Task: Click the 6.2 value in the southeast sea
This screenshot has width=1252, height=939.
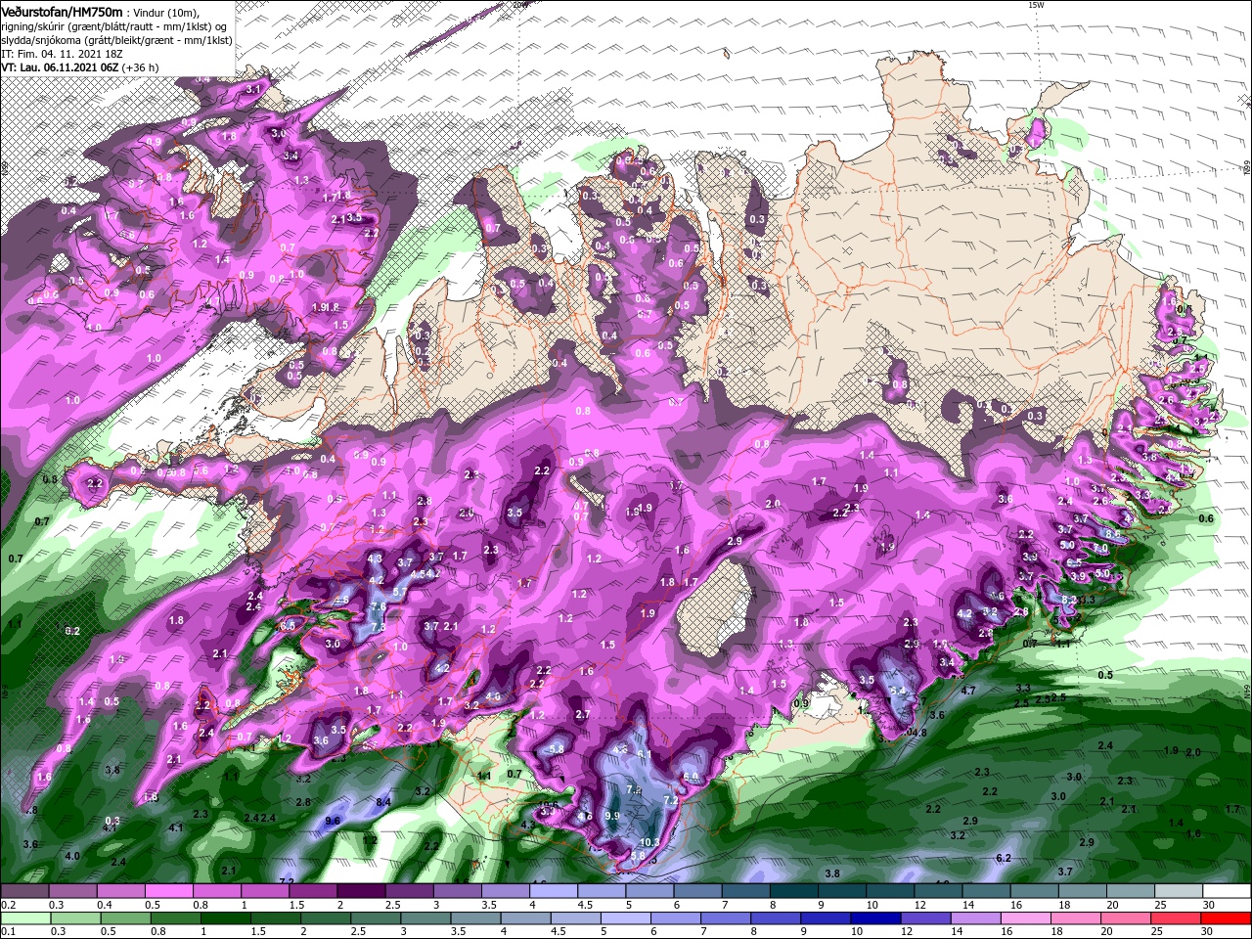Action: [x=1003, y=858]
